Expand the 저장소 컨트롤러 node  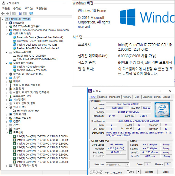(x=7, y=118)
